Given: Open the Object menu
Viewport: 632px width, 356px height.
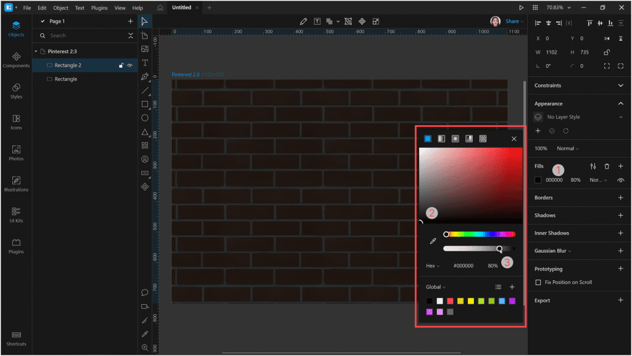Looking at the screenshot, I should 60,7.
